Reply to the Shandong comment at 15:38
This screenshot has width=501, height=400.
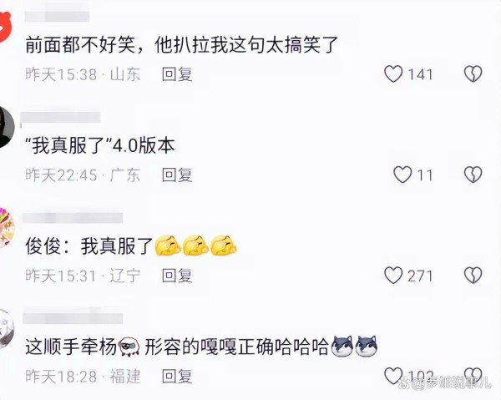[x=177, y=74]
